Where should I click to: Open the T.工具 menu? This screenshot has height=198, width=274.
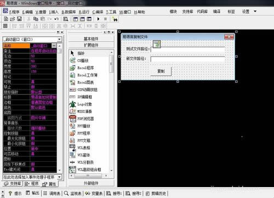(x=111, y=12)
